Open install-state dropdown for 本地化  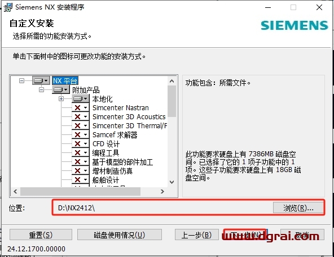[81, 99]
